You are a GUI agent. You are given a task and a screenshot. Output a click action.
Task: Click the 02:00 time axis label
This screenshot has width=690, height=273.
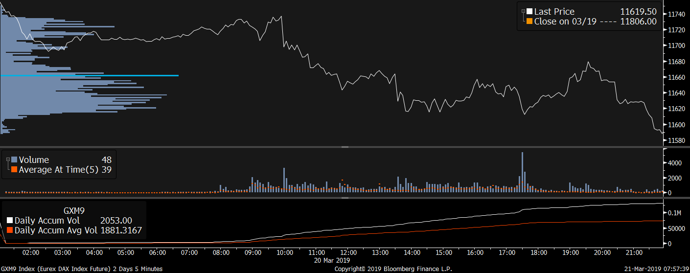tap(31, 253)
